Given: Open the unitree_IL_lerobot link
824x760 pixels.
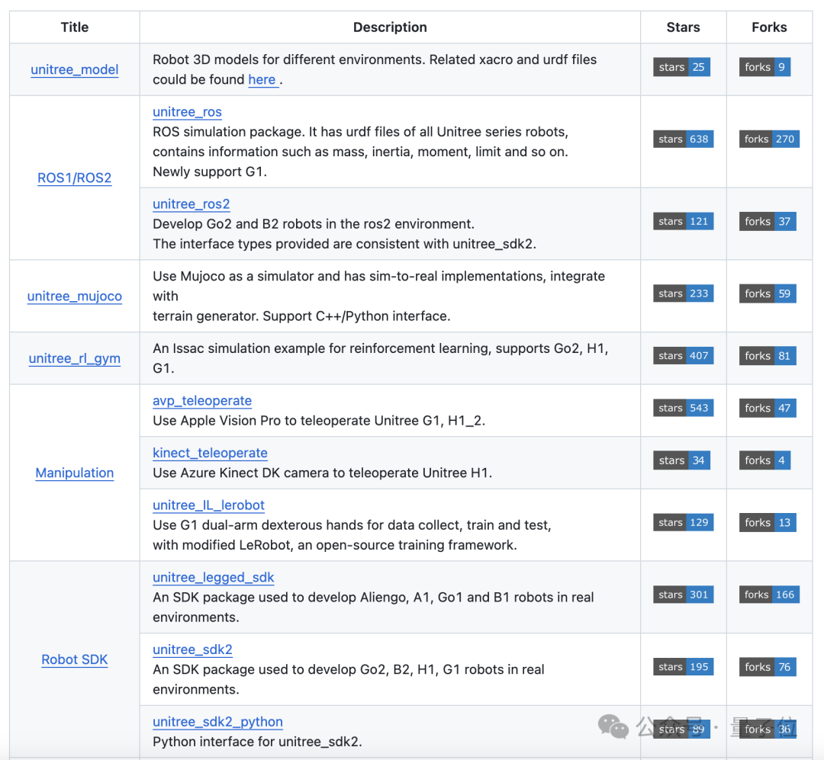Looking at the screenshot, I should click(208, 505).
